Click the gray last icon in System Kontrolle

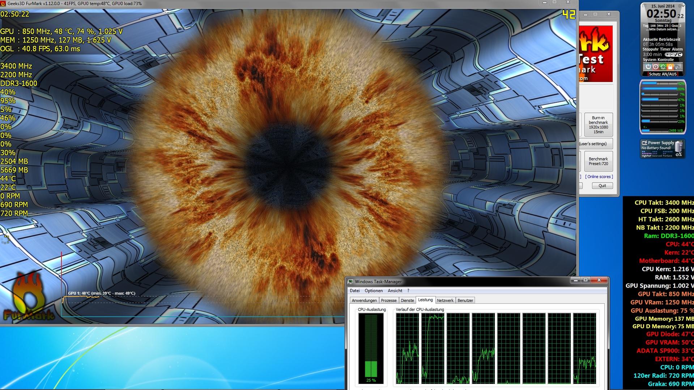pyautogui.click(x=678, y=67)
